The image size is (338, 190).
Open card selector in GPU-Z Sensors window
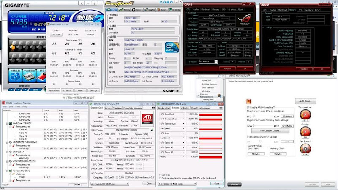177,184
